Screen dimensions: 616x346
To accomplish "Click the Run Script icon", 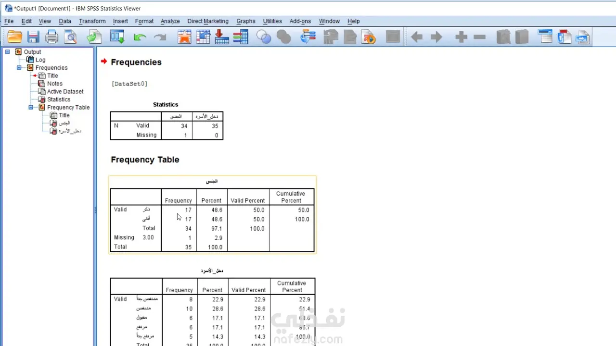I will point(369,37).
